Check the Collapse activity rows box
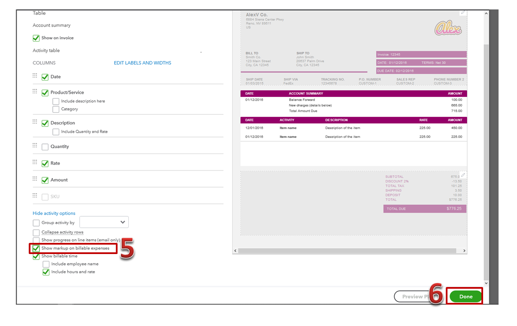Screen dimensions: 517x326 pos(36,232)
